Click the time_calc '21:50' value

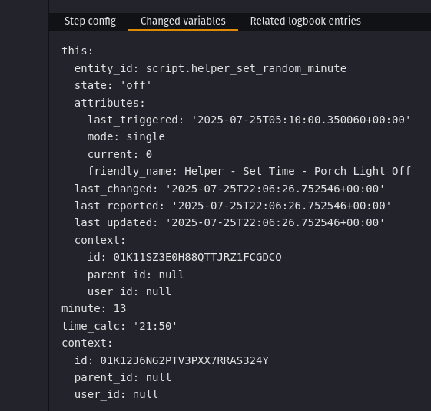[x=155, y=326]
